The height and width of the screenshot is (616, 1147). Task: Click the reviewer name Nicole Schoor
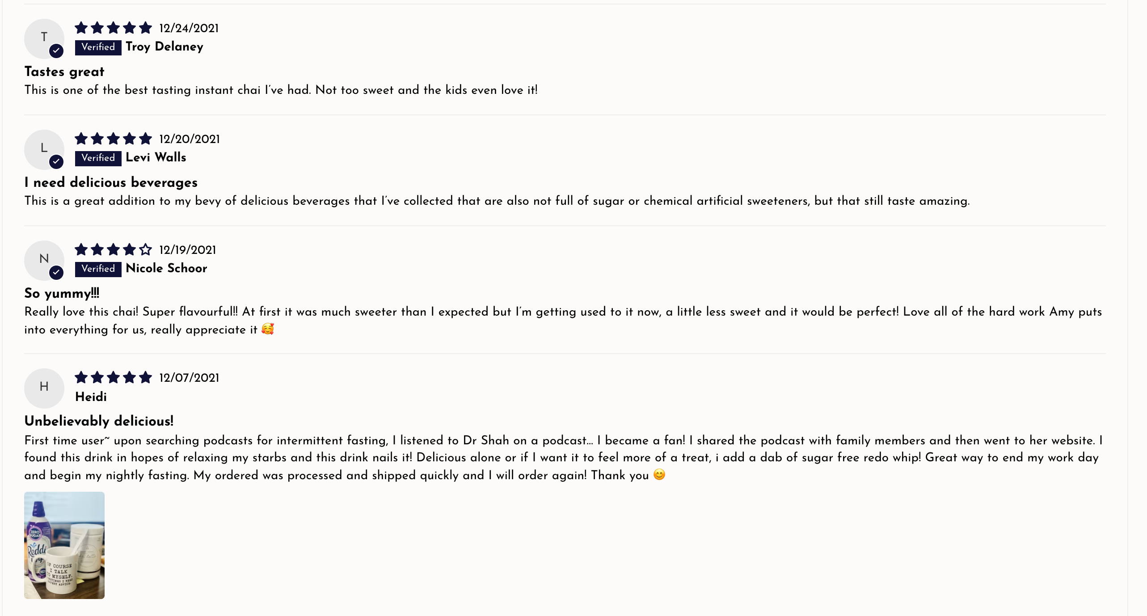pos(166,268)
